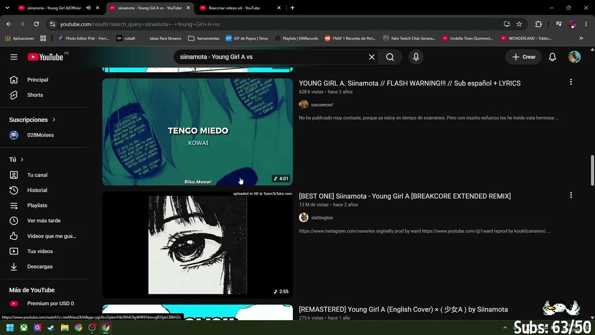Open the media controls icon in Chrome toolbar
595x335 pixels.
pyautogui.click(x=559, y=24)
